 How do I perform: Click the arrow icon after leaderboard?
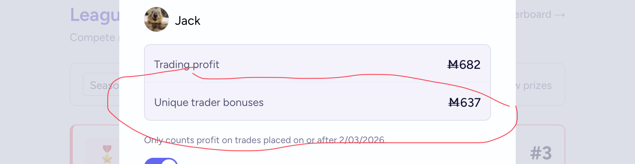point(559,15)
